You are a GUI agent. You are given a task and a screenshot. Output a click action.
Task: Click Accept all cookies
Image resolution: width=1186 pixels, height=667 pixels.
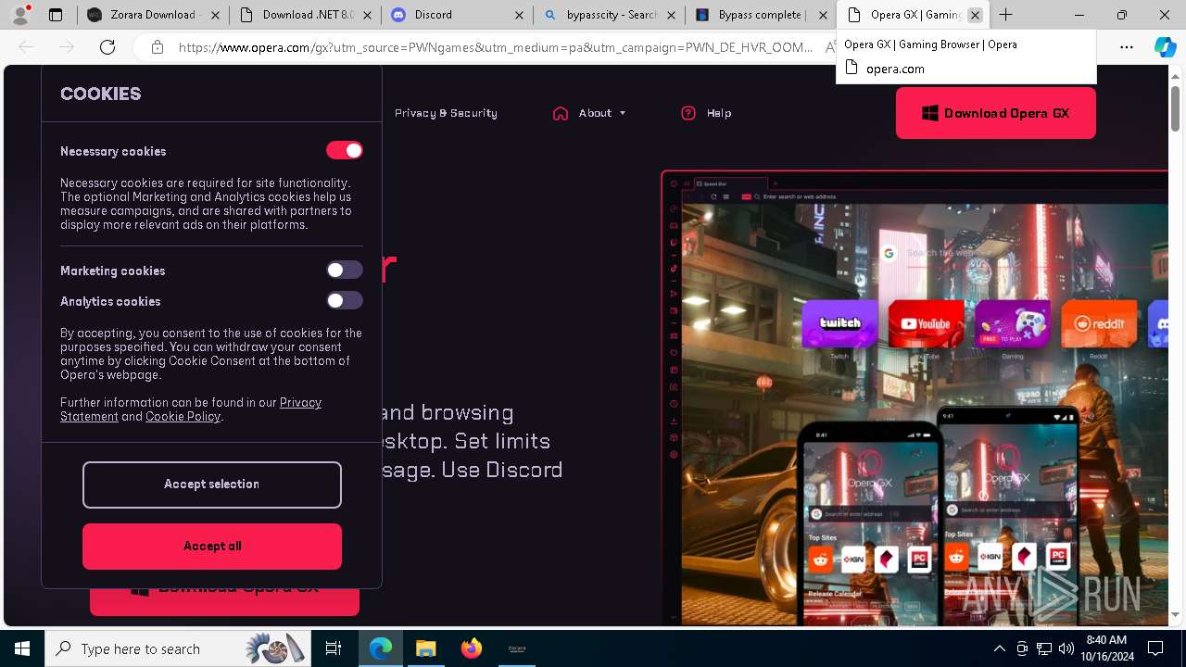tap(212, 547)
